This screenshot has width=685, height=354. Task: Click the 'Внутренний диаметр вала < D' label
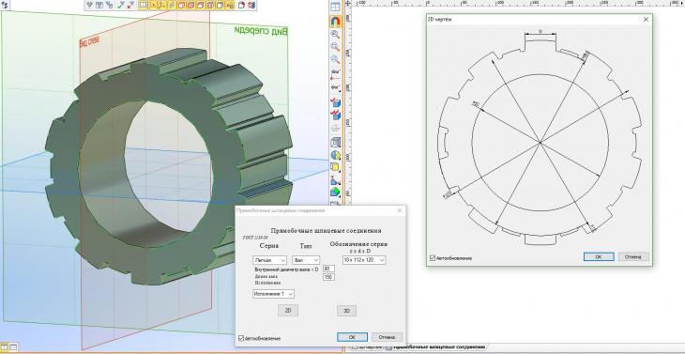click(286, 269)
